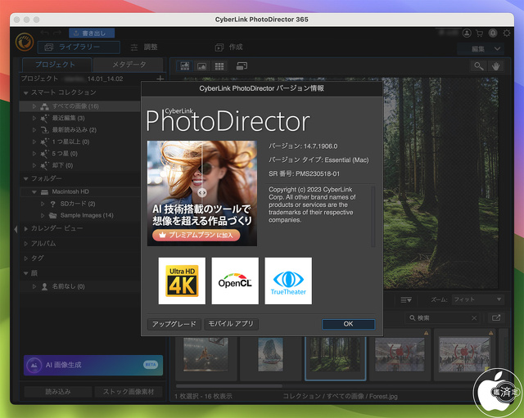This screenshot has width=524, height=418.
Task: Click アップグレード button
Action: pos(174,324)
